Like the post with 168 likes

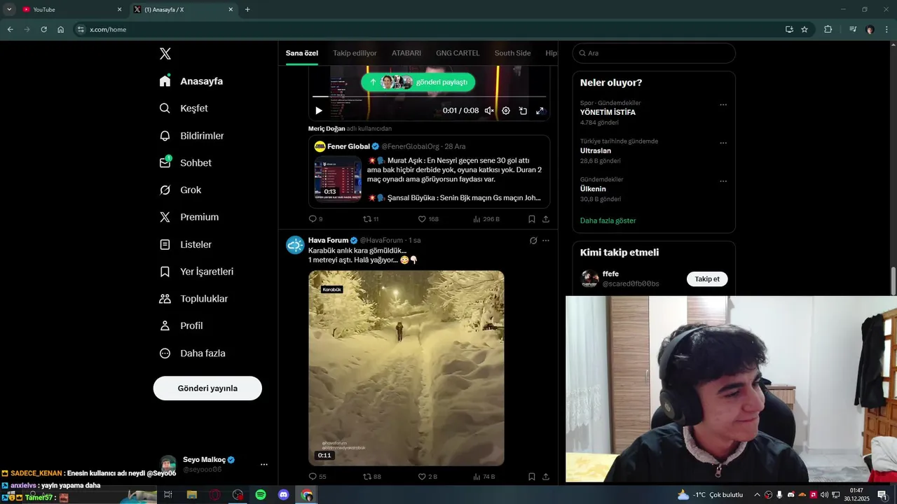[428, 219]
